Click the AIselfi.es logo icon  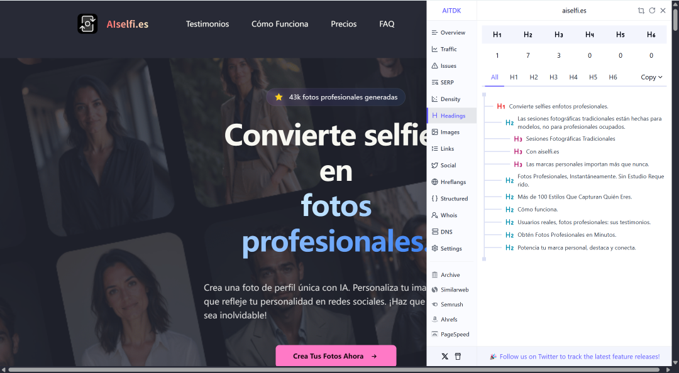(x=87, y=24)
